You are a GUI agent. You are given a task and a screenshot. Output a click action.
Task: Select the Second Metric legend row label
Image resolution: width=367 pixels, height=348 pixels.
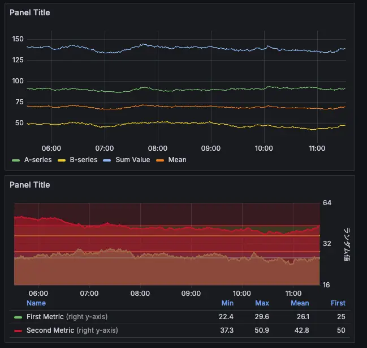coord(72,330)
